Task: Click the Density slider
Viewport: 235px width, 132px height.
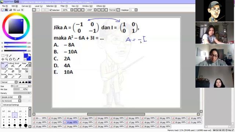Action: coord(22,93)
